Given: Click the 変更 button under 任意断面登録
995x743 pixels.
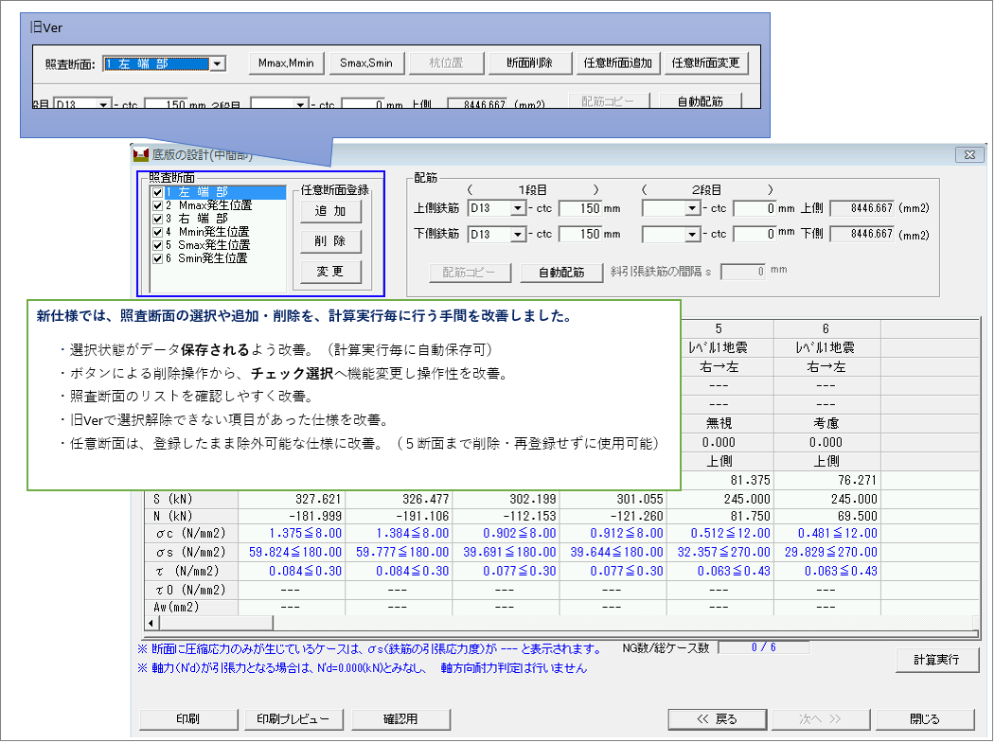Looking at the screenshot, I should tap(330, 272).
